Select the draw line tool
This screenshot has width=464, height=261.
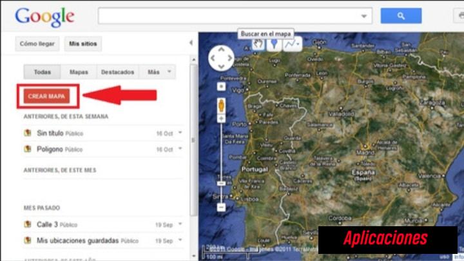290,44
